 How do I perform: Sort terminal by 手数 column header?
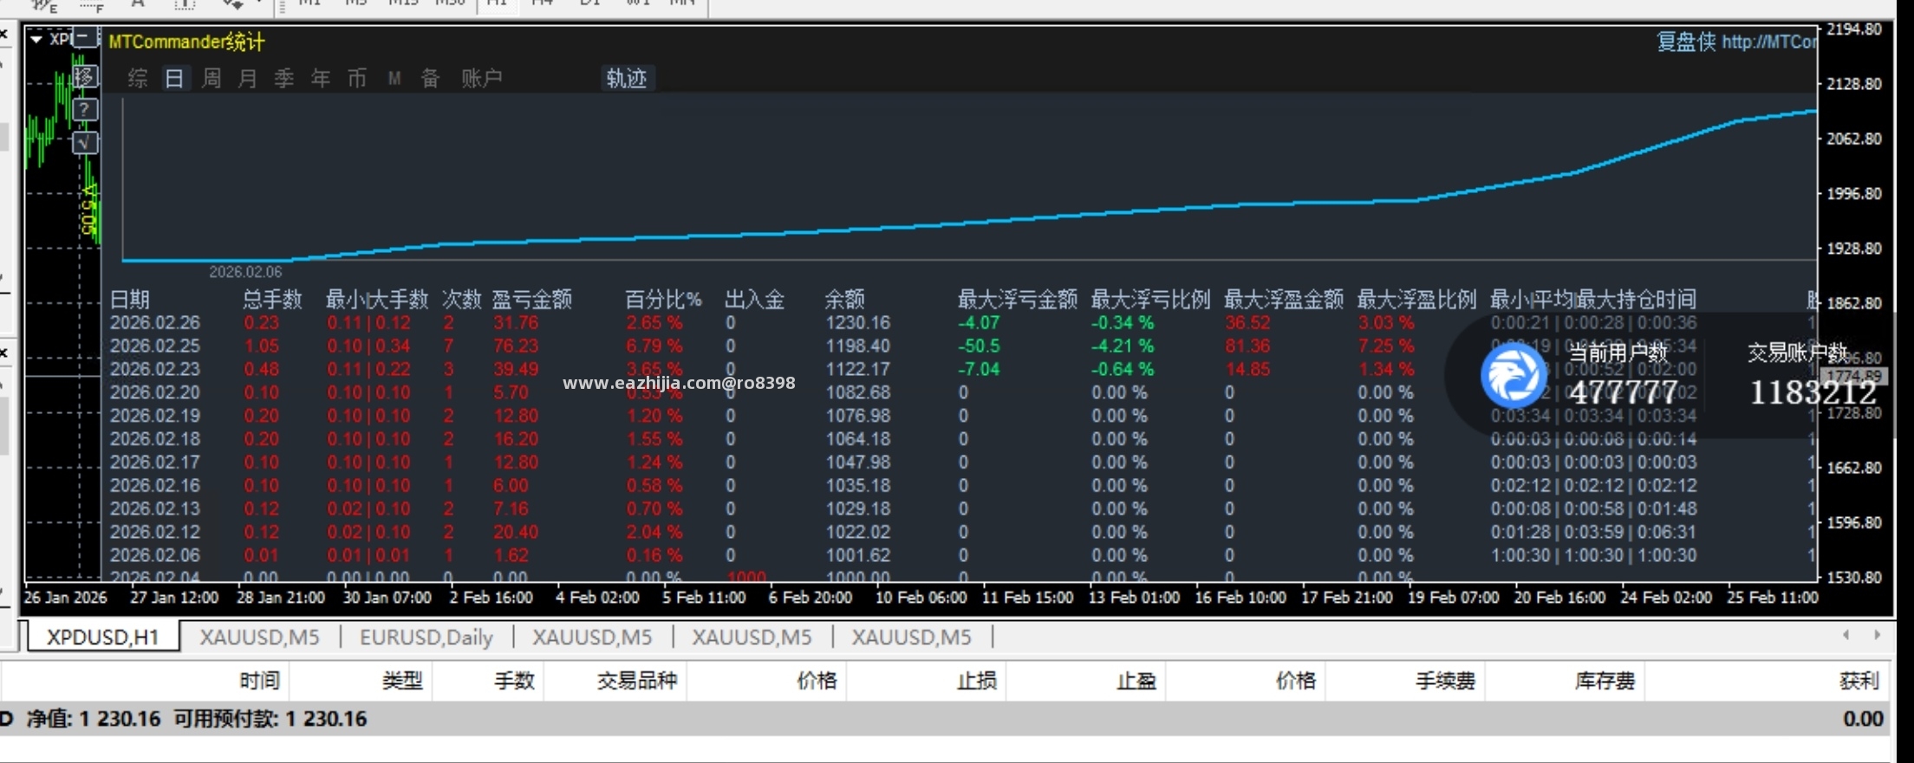point(514,681)
